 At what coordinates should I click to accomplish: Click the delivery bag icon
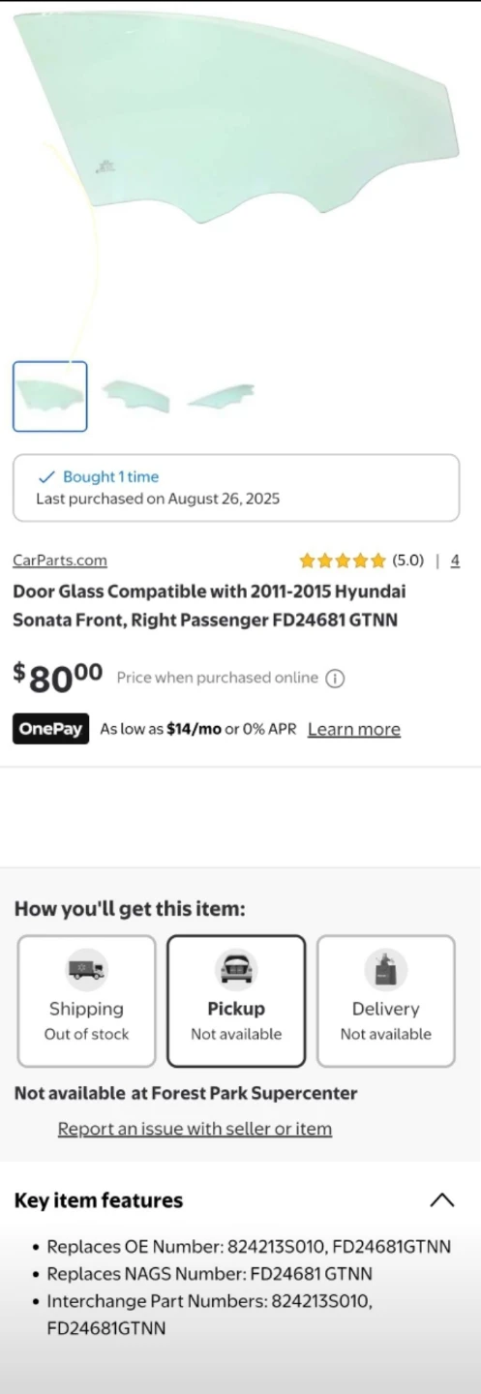(x=385, y=969)
